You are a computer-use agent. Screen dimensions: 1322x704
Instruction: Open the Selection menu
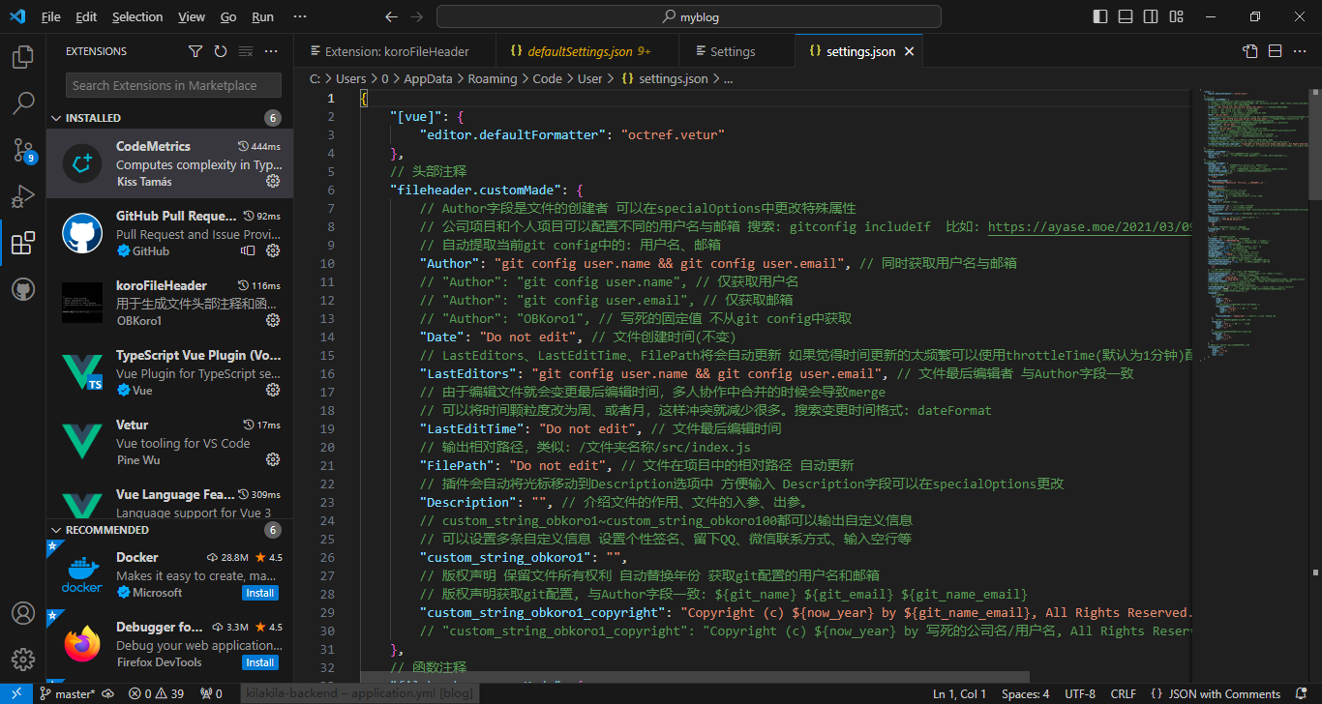point(137,16)
